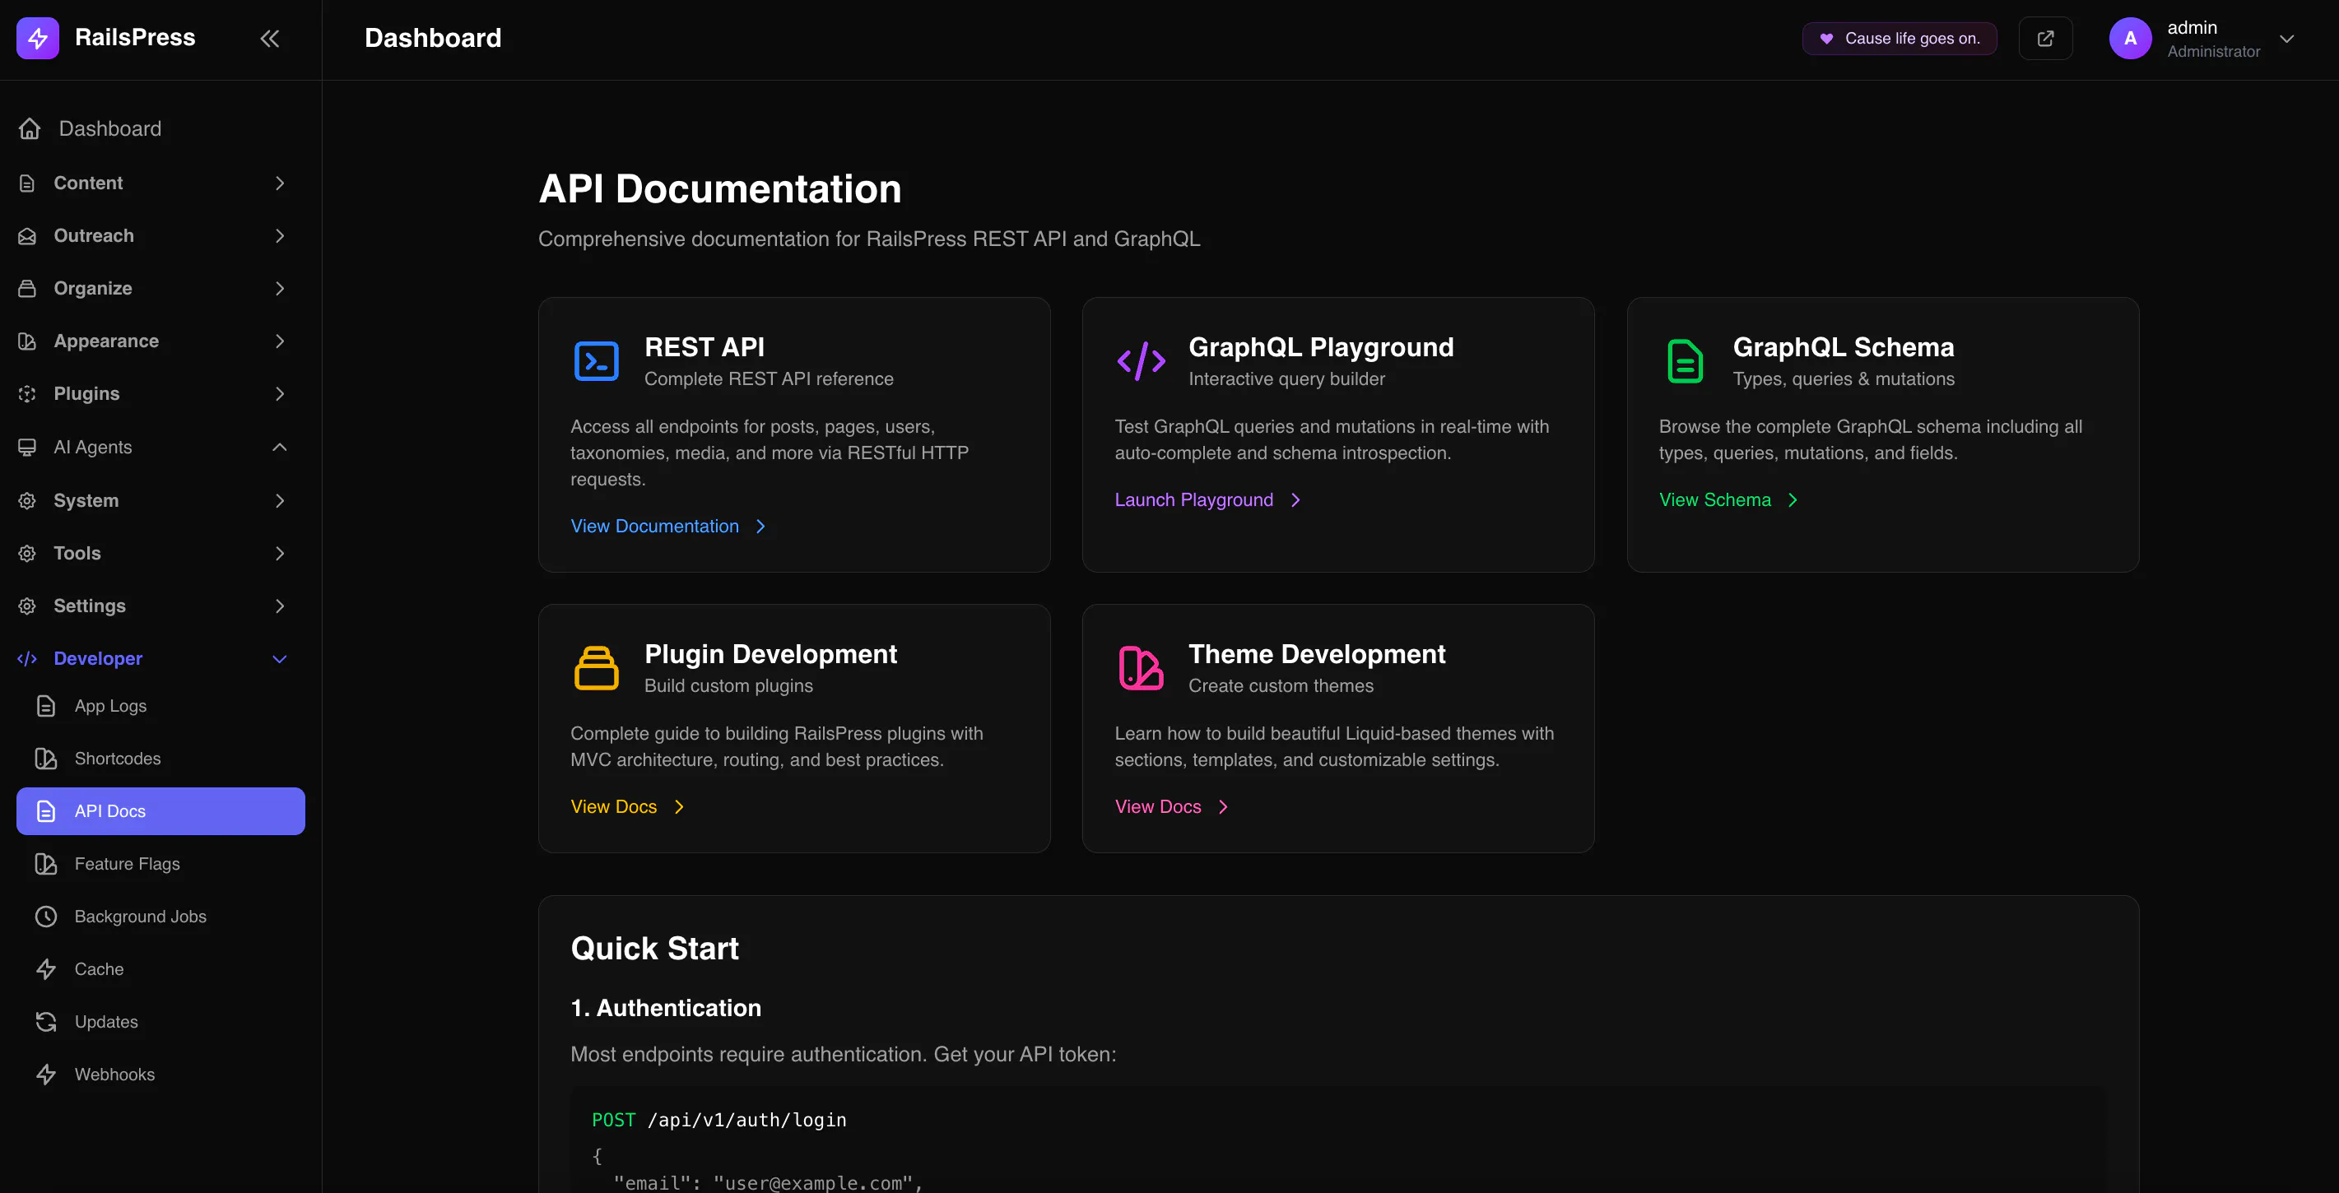
Task: Click the '1. Authentication' heading
Action: (x=666, y=1009)
